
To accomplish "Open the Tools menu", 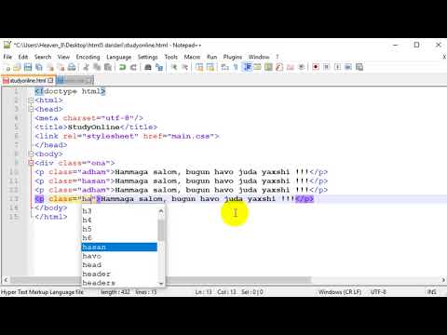I will (x=171, y=57).
